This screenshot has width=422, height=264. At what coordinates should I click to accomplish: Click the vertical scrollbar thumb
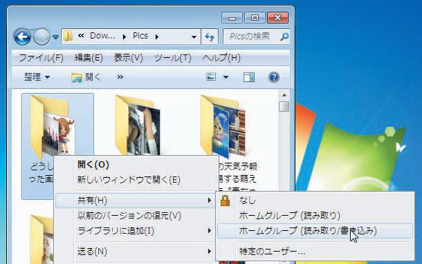[x=284, y=106]
